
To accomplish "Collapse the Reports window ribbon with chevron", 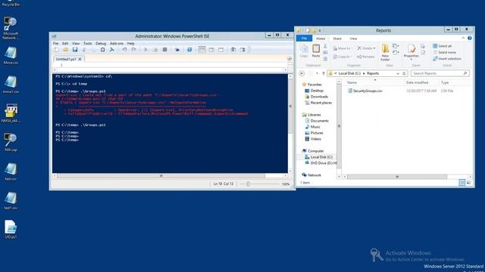I will 463,39.
